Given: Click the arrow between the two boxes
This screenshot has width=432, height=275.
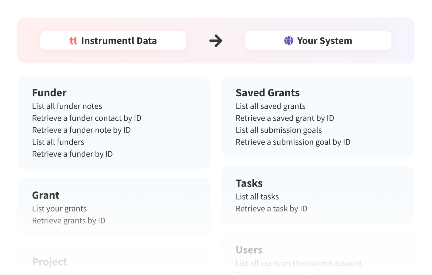Looking at the screenshot, I should [x=216, y=41].
